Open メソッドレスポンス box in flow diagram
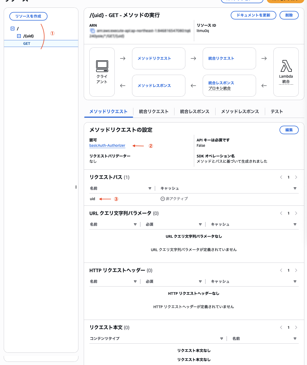307x365 pixels. click(154, 86)
